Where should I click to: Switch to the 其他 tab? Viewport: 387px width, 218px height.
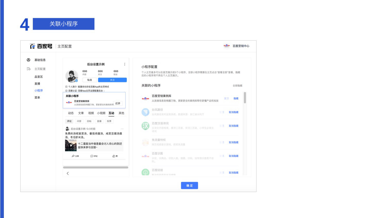[122, 113]
